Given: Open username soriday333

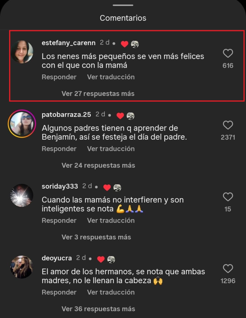Looking at the screenshot, I should [x=60, y=186].
